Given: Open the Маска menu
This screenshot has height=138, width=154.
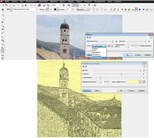Looking at the screenshot, I should coord(63,1).
